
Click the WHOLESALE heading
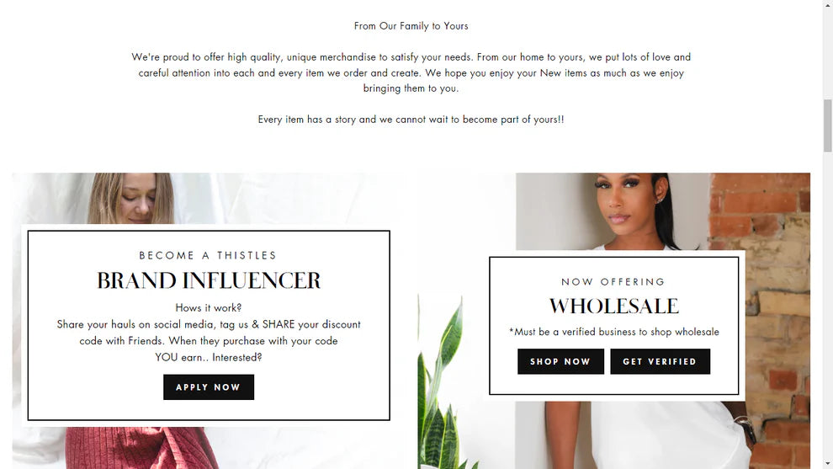coord(613,306)
